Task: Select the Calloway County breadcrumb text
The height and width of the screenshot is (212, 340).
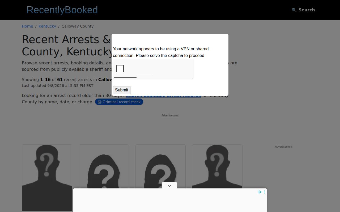Action: (78, 26)
